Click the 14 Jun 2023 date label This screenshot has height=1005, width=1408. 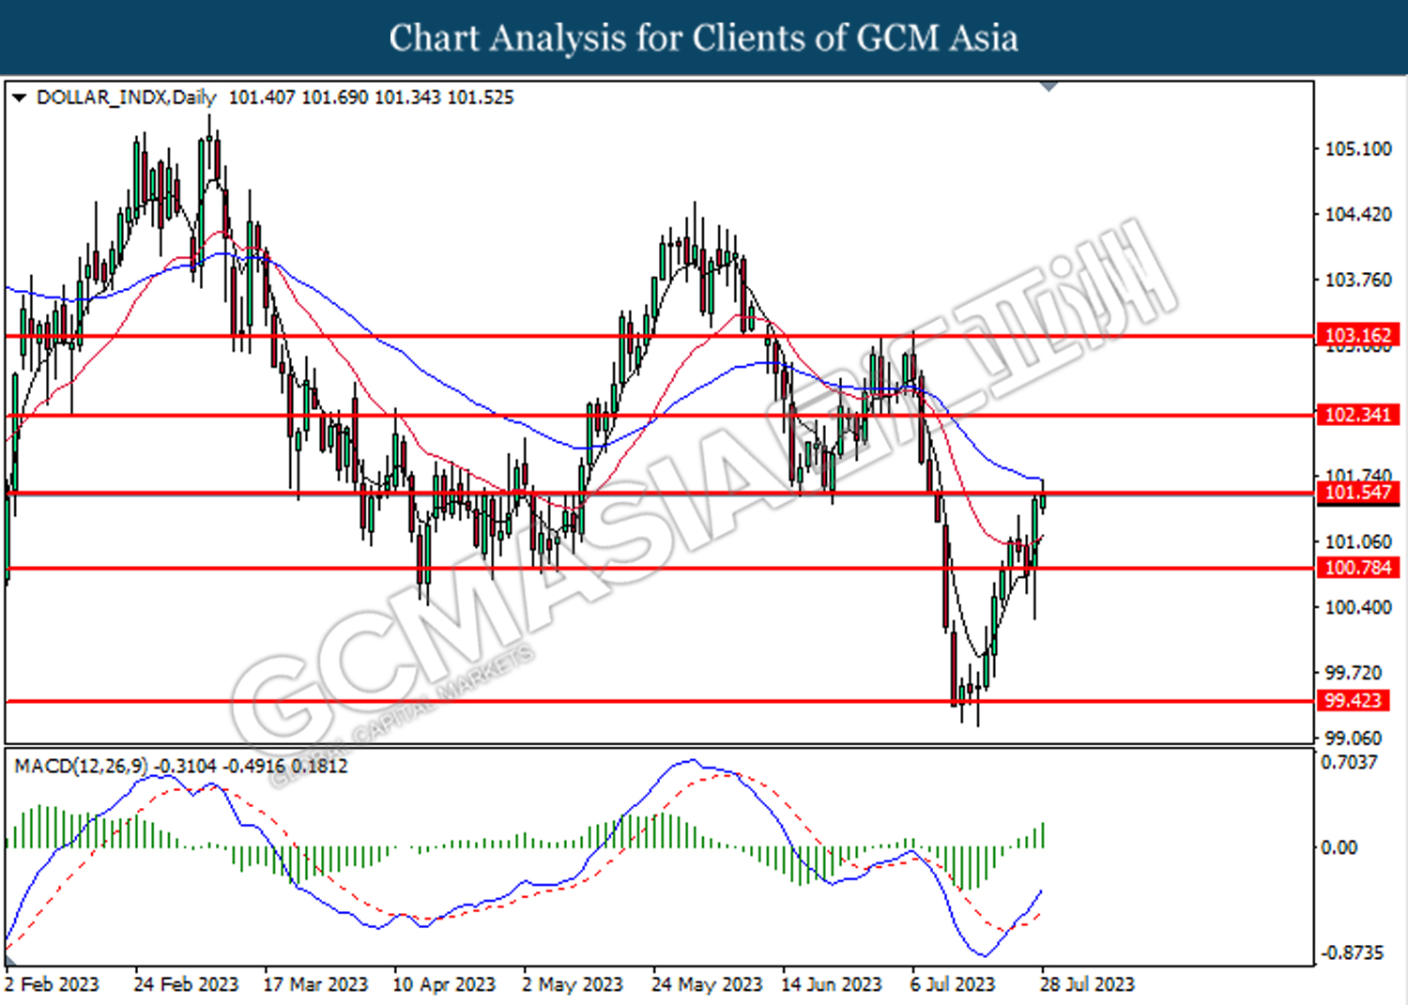click(832, 984)
